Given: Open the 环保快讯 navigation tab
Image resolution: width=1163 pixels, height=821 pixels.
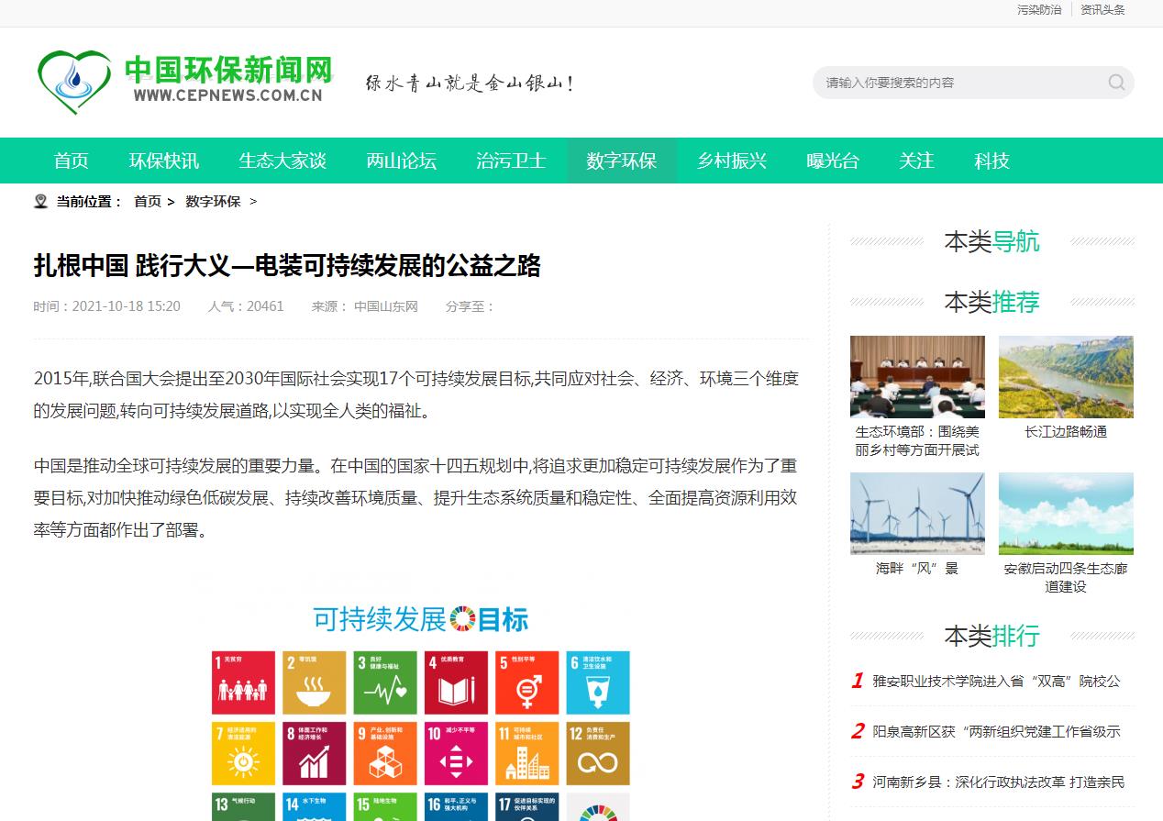Looking at the screenshot, I should pos(164,161).
